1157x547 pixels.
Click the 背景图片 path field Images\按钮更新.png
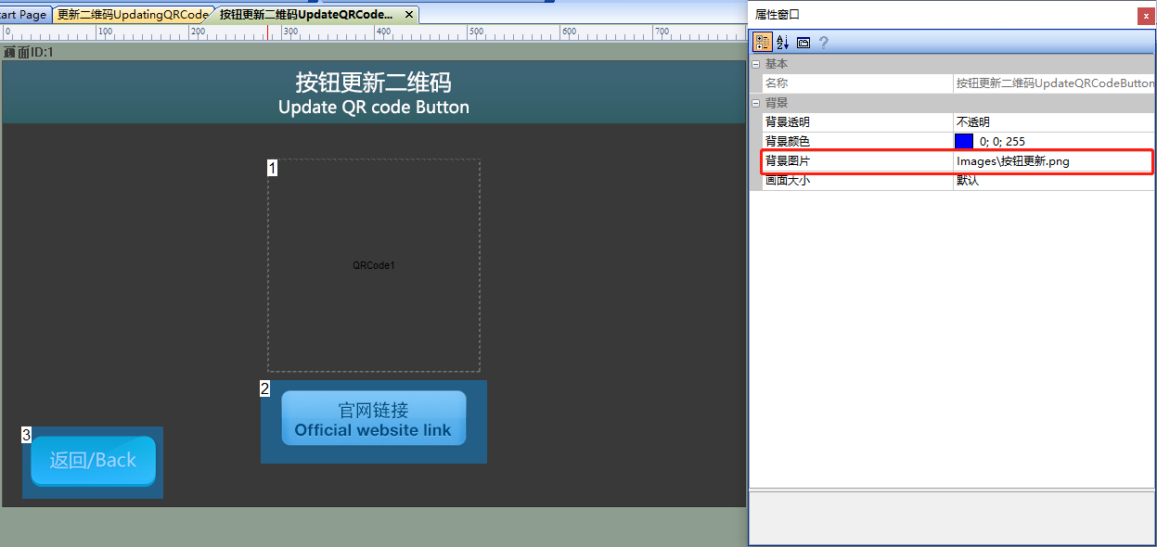coord(1054,160)
